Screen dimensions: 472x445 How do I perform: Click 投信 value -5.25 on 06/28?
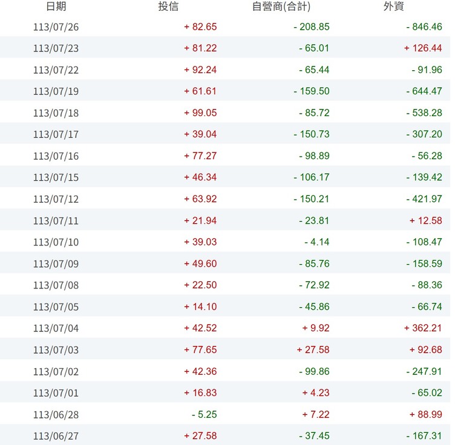pyautogui.click(x=205, y=414)
